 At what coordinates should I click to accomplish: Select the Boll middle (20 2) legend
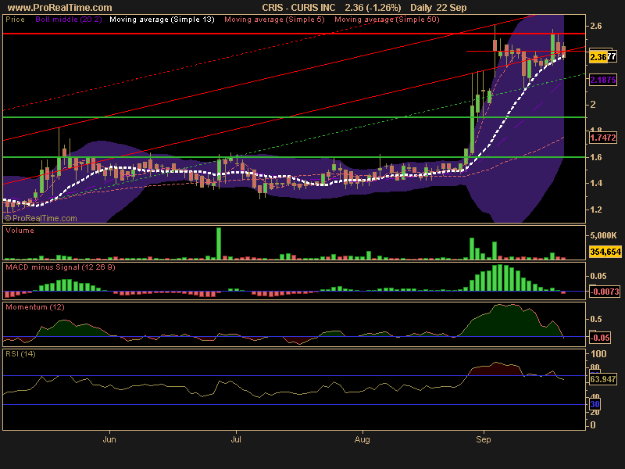point(69,19)
